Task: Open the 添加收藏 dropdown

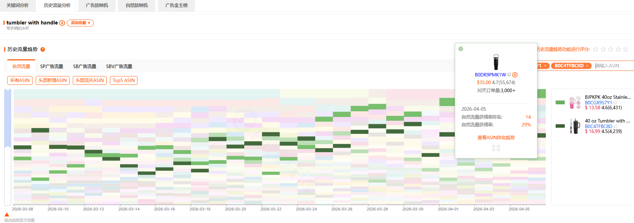Action: (x=80, y=23)
